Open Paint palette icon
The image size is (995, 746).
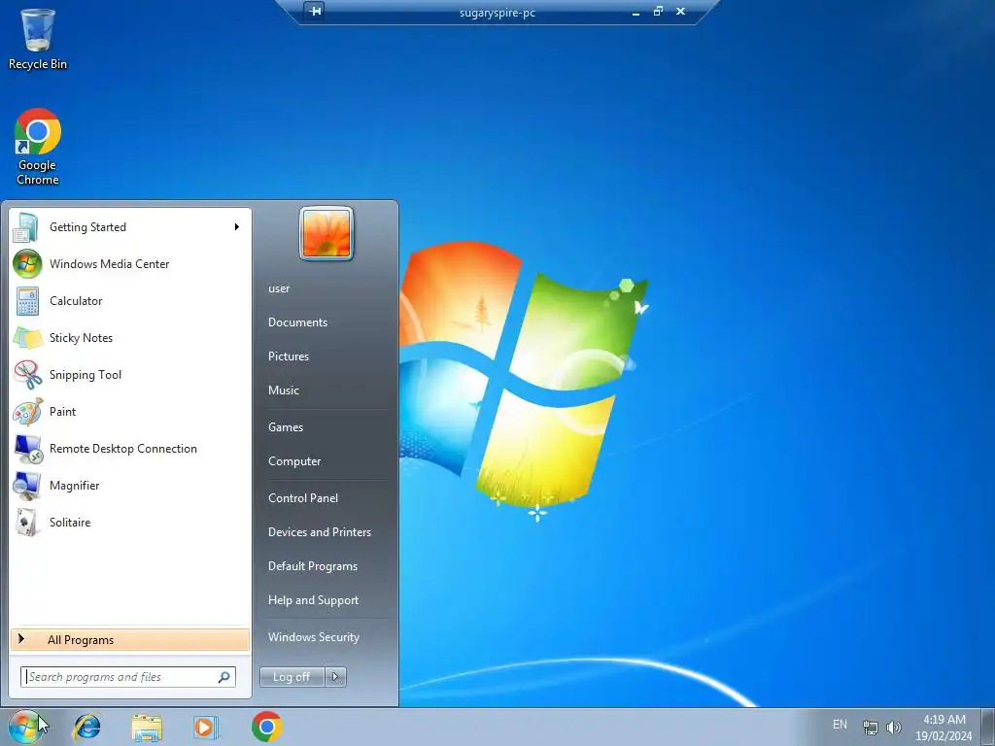click(x=27, y=412)
